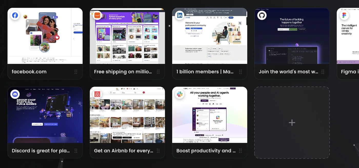
Task: Click the 'facebook.com' title text
Action: pyautogui.click(x=29, y=72)
